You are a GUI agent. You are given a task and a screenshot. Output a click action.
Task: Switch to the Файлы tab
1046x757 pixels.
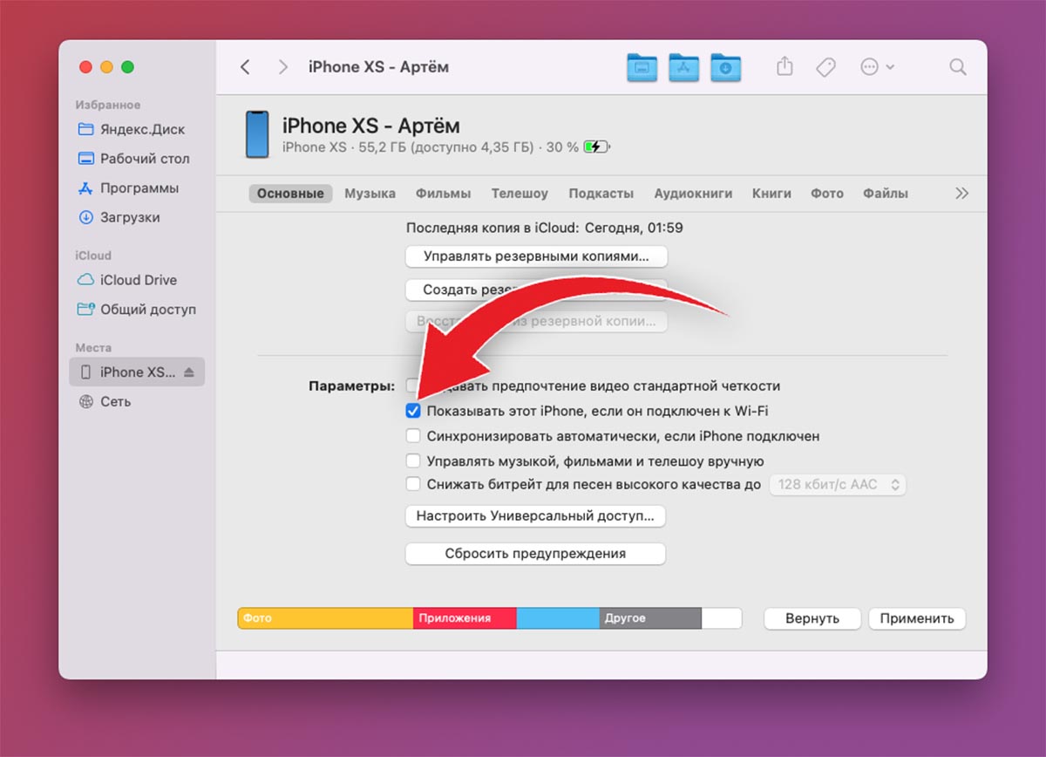click(886, 194)
